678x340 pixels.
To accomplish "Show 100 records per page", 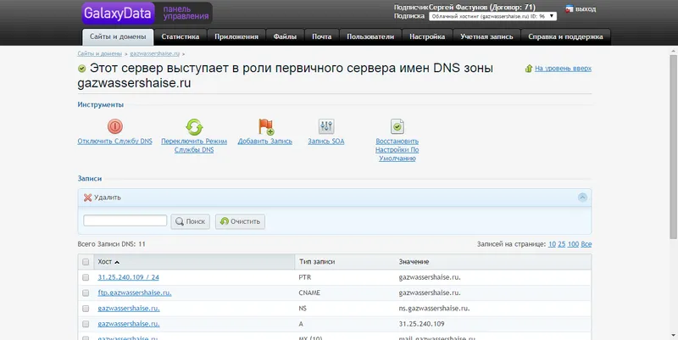I will pyautogui.click(x=574, y=244).
